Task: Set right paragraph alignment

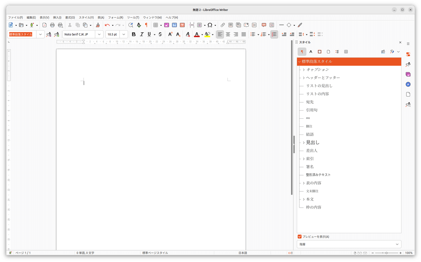Action: (236, 34)
